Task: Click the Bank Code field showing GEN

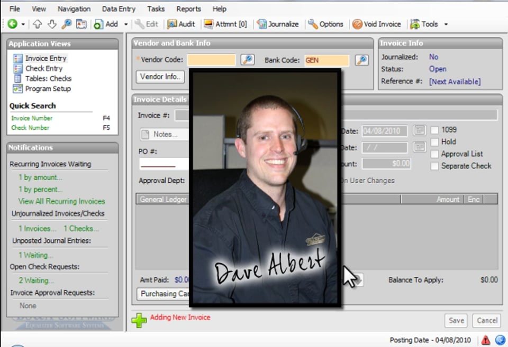Action: click(x=326, y=60)
